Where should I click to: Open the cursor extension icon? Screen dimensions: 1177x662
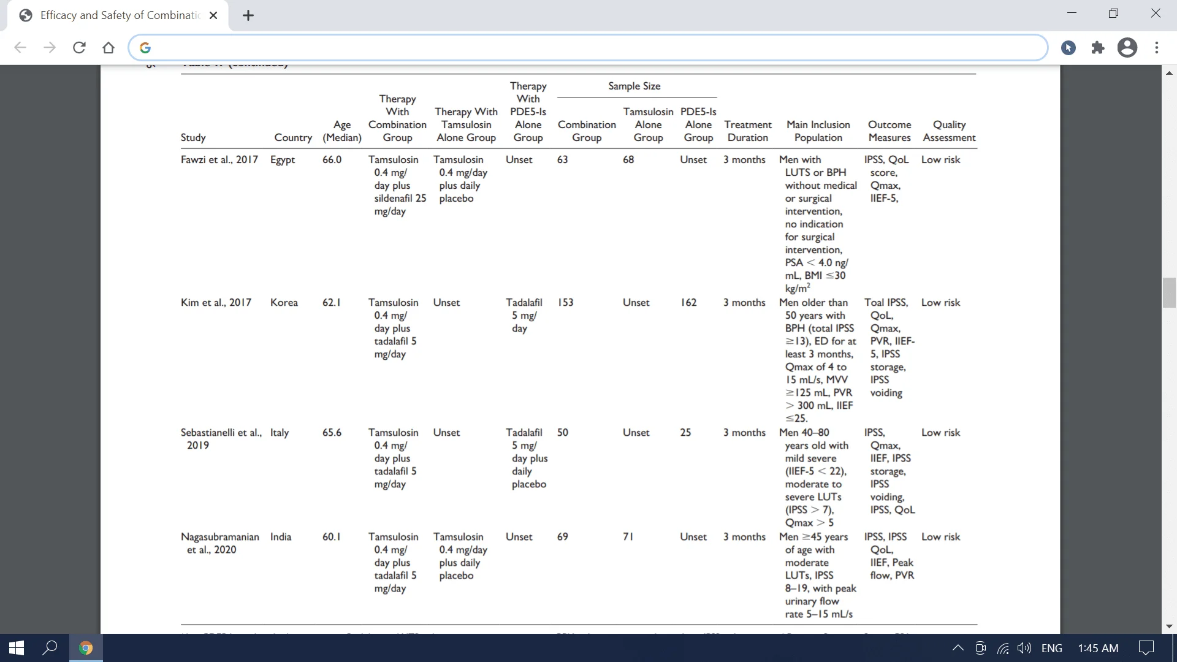pos(1068,48)
